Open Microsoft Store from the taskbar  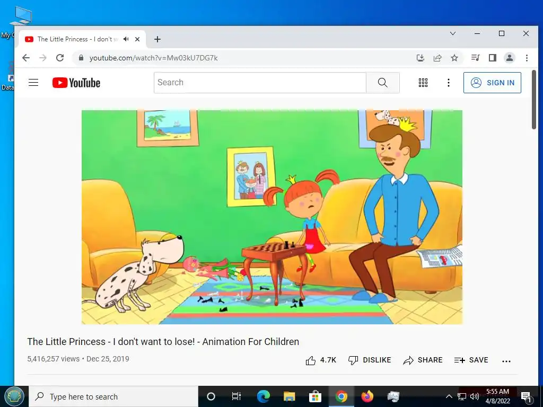pyautogui.click(x=315, y=396)
